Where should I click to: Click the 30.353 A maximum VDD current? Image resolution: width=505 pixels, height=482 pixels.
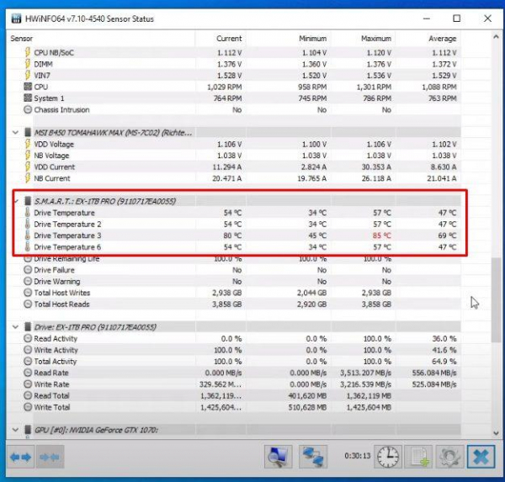[376, 167]
